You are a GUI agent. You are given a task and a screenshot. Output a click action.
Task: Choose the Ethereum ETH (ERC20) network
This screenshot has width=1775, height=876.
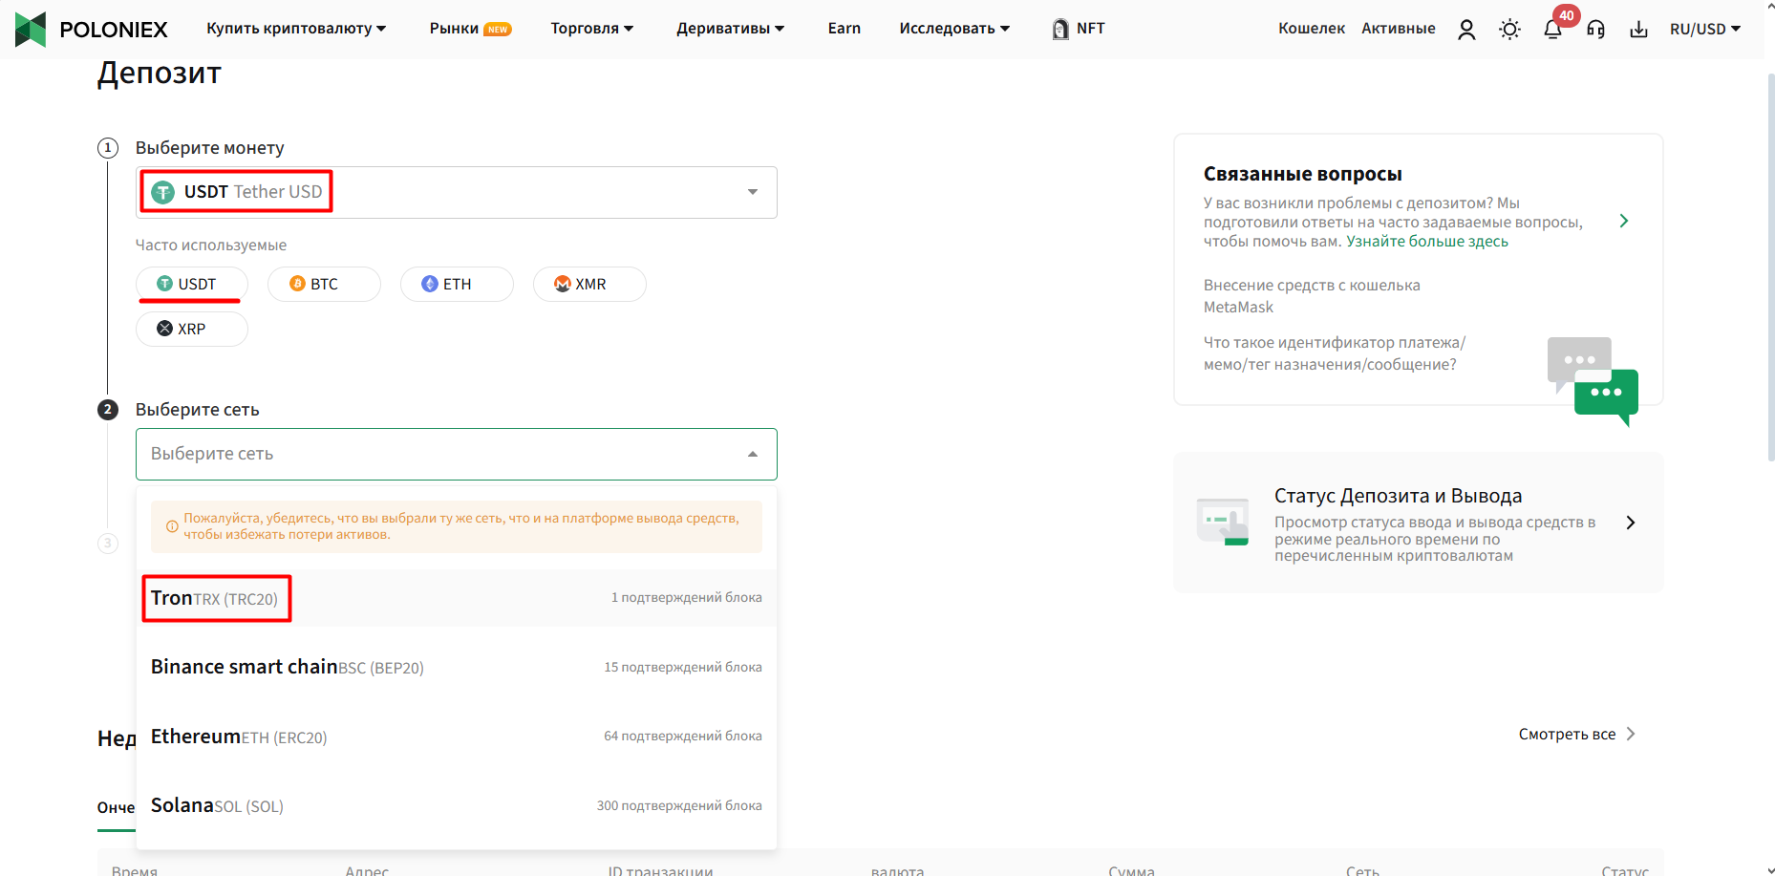click(457, 737)
